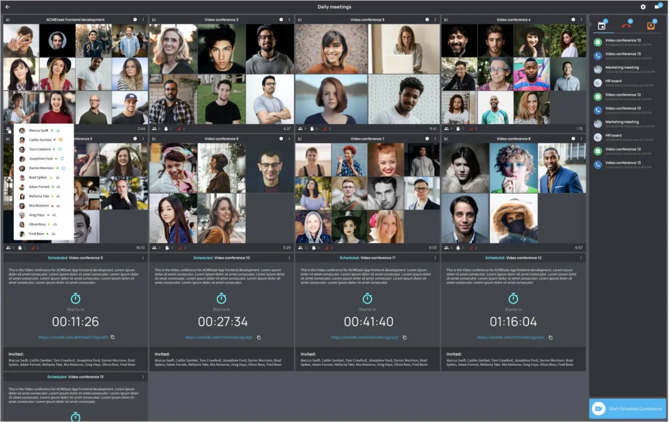This screenshot has width=669, height=422.
Task: Click the back arrow in the top bar
Action: tap(9, 7)
